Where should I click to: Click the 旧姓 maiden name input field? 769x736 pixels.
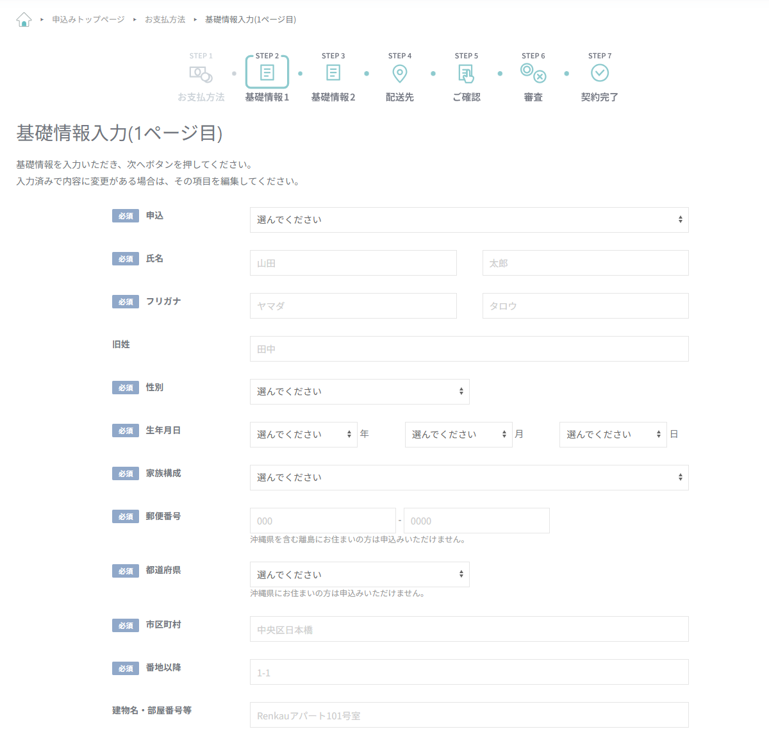pyautogui.click(x=469, y=349)
